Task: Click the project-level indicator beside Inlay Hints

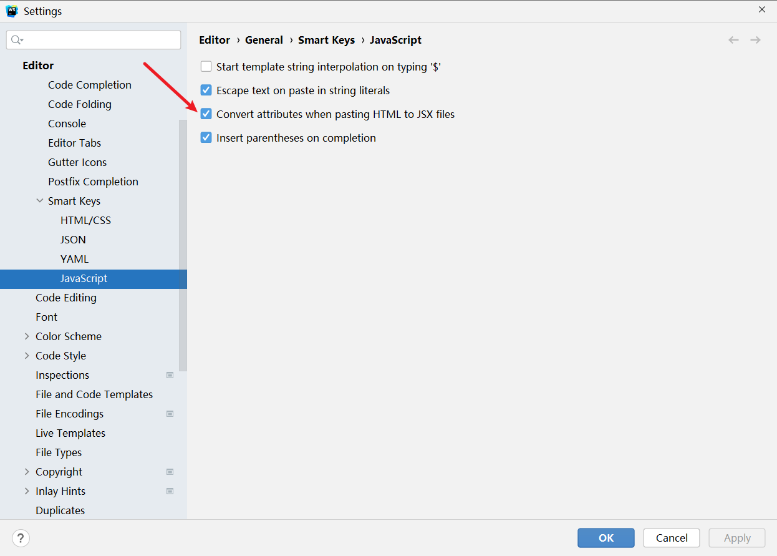Action: pos(170,491)
